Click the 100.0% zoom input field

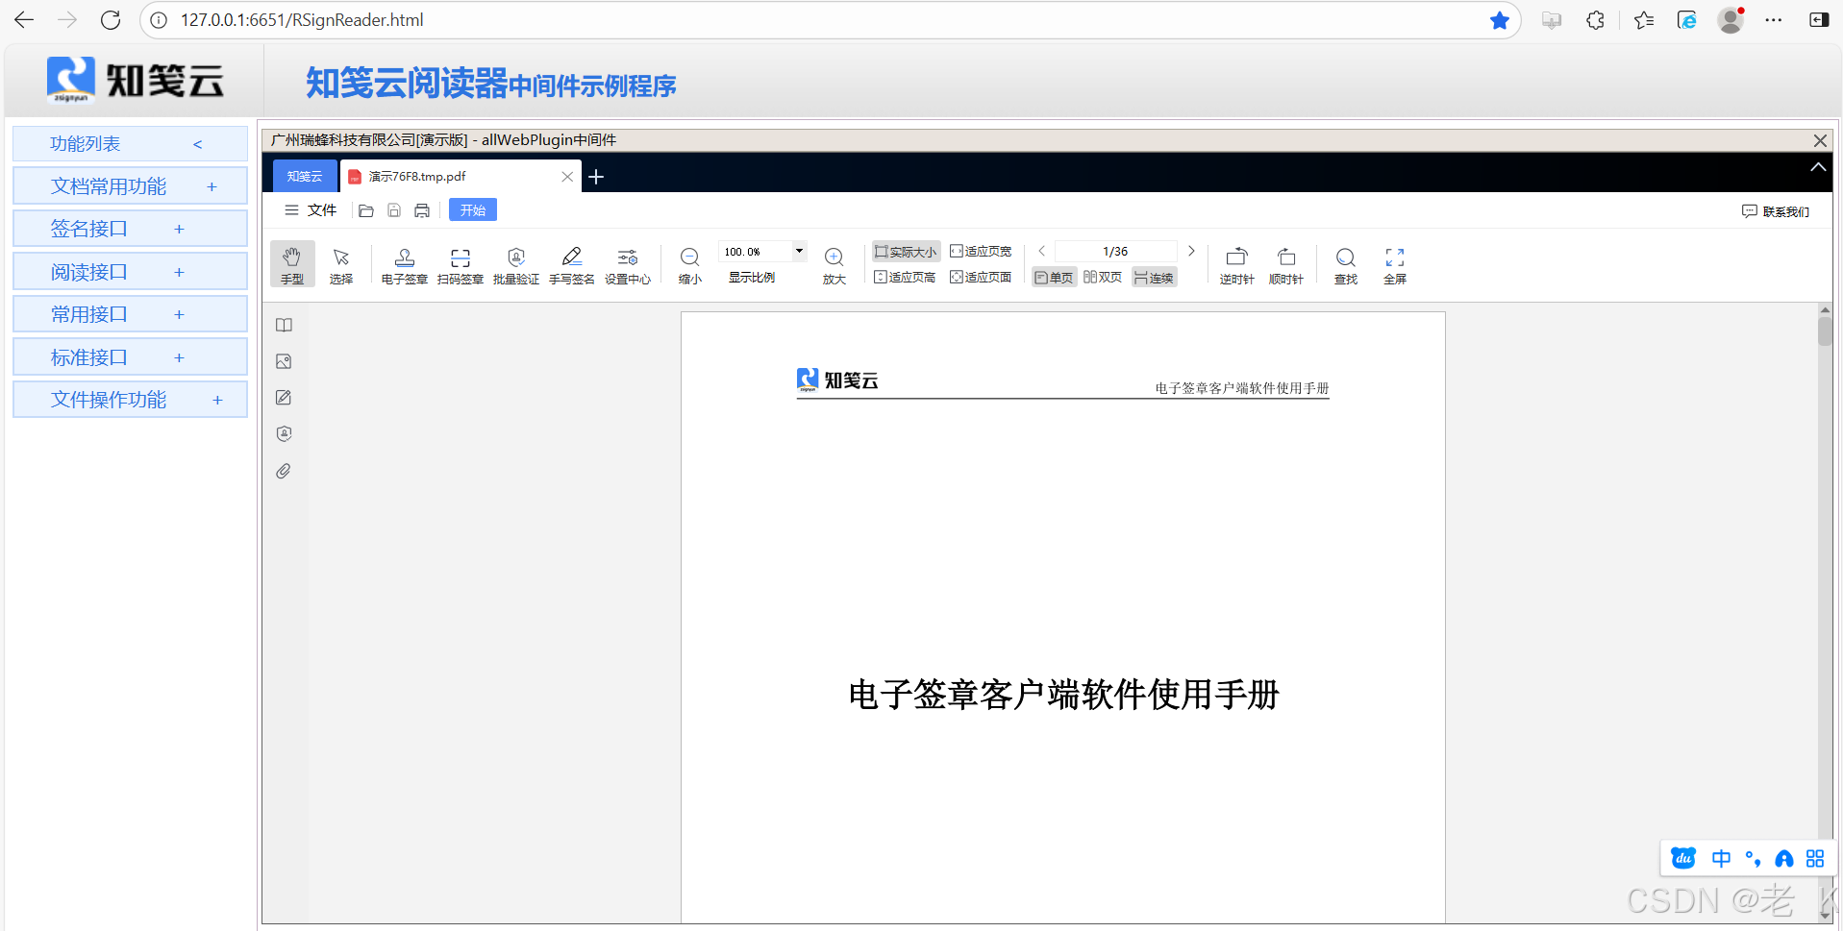tap(754, 251)
